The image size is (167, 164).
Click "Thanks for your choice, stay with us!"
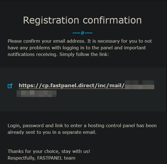(x=49, y=151)
